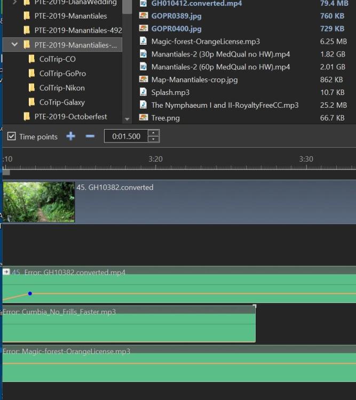Click the blue keypoint on audio envelope
This screenshot has width=356, height=400.
click(x=30, y=293)
